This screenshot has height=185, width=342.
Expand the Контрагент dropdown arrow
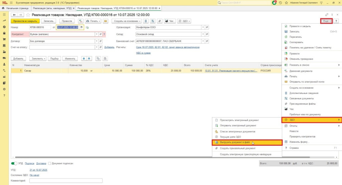97,34
